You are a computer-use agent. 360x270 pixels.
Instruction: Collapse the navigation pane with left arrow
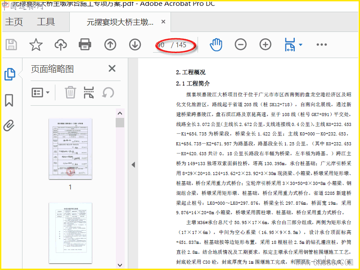[x=133, y=165]
